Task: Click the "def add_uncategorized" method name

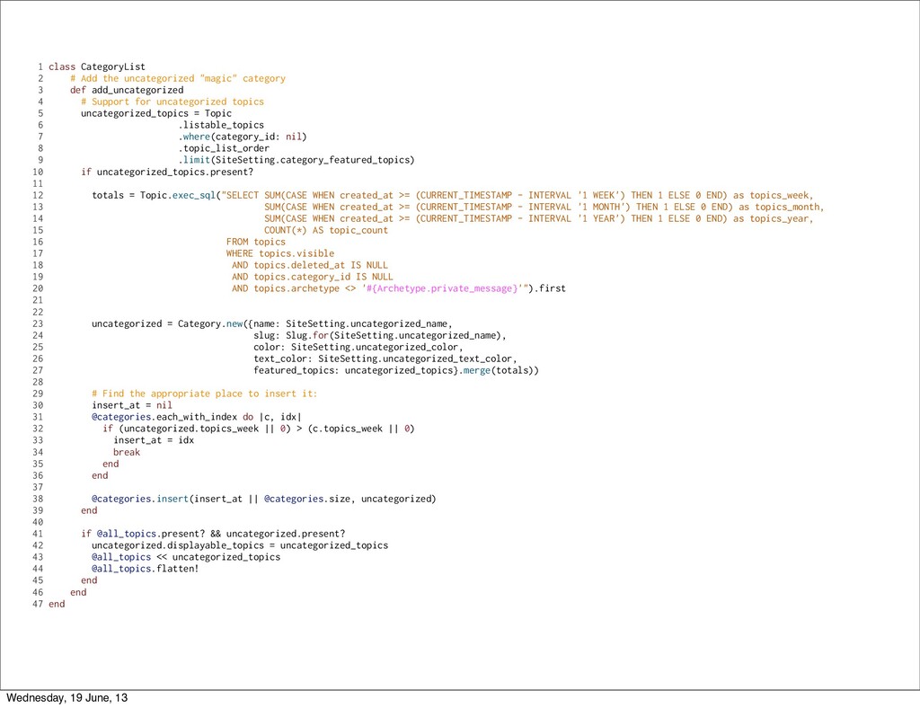Action: pos(126,90)
